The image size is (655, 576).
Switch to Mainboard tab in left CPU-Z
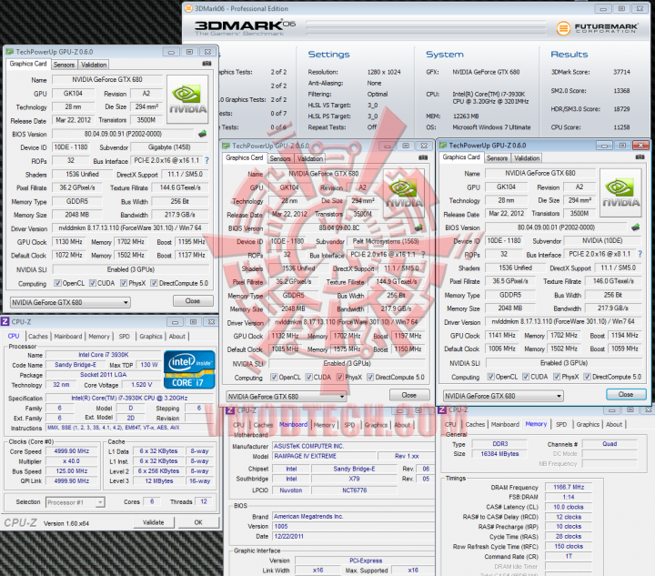coord(68,337)
